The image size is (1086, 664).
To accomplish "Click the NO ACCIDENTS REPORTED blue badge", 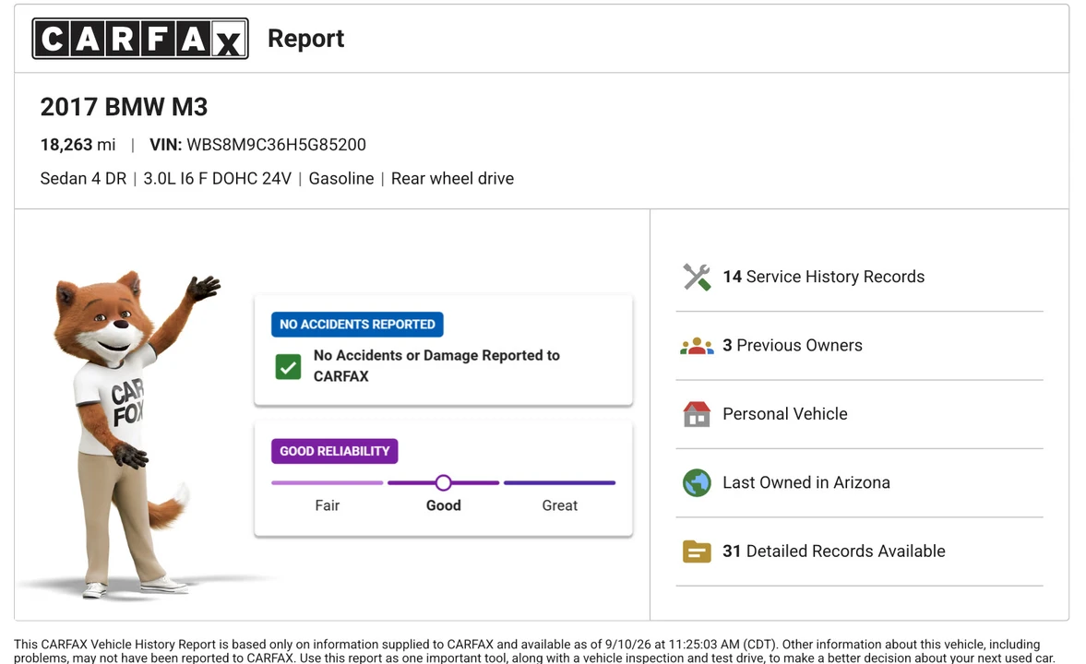I will 357,325.
